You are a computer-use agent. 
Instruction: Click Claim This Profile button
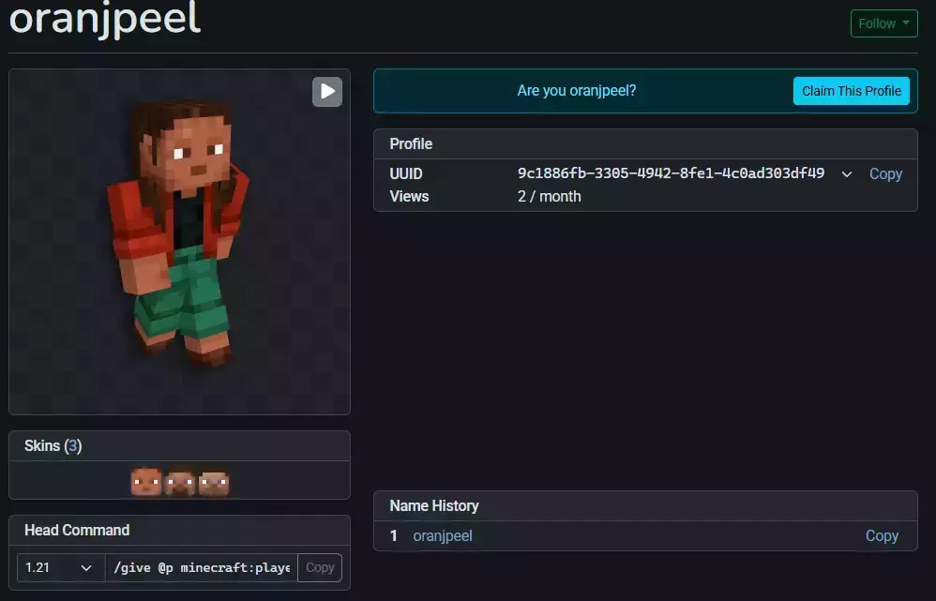click(x=852, y=91)
